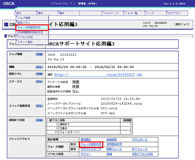
Task: Click the [QR] link
Action: coord(139,75)
